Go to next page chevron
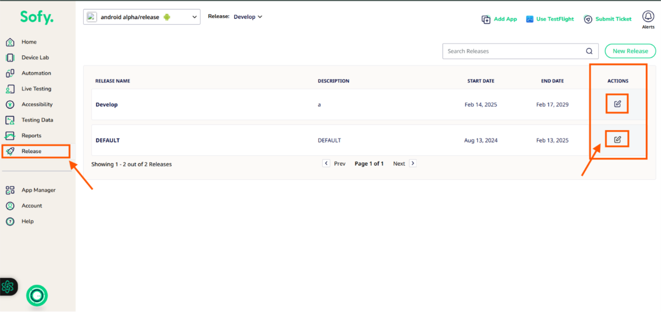The width and height of the screenshot is (661, 312). 413,163
